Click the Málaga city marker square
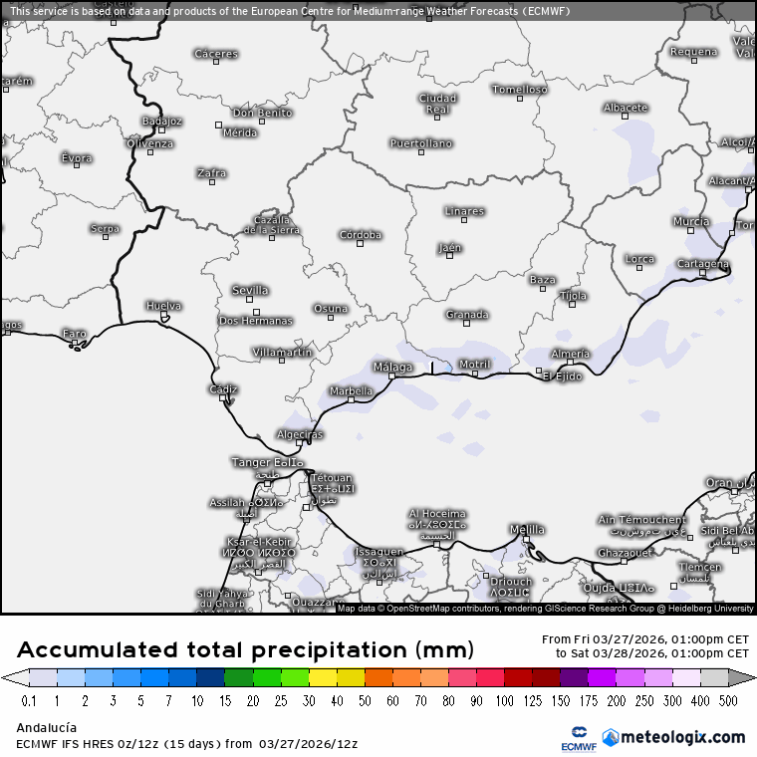 click(392, 377)
